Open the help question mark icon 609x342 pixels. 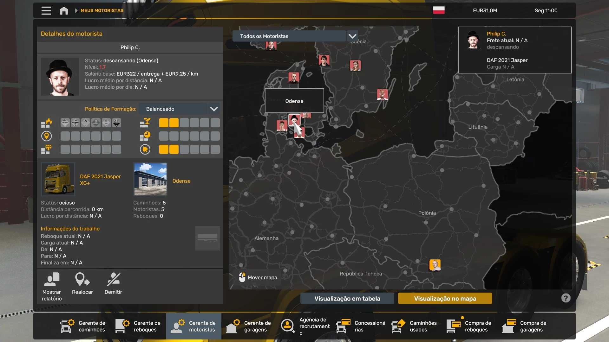(566, 298)
